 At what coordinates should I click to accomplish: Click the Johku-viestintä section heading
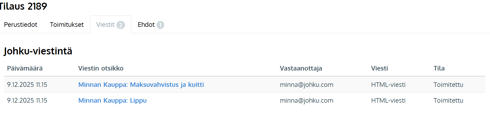pos(38,51)
